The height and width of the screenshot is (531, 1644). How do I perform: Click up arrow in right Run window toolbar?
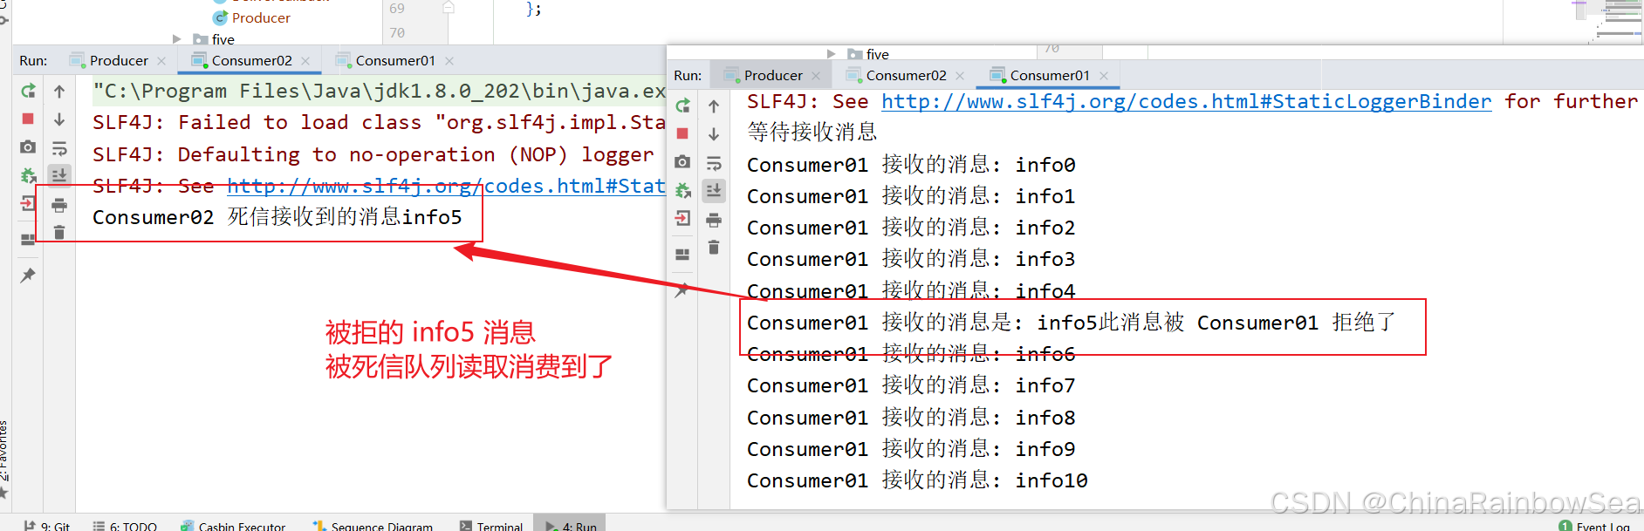pyautogui.click(x=714, y=106)
